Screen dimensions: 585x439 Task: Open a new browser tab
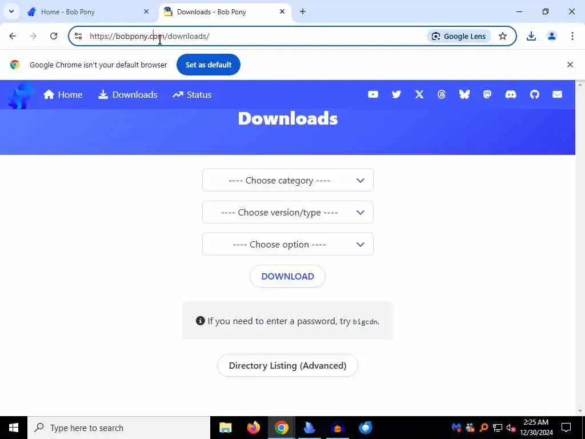303,11
